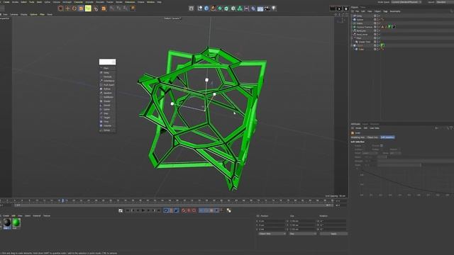
Task: Select the black material swatch
Action: click(7, 222)
